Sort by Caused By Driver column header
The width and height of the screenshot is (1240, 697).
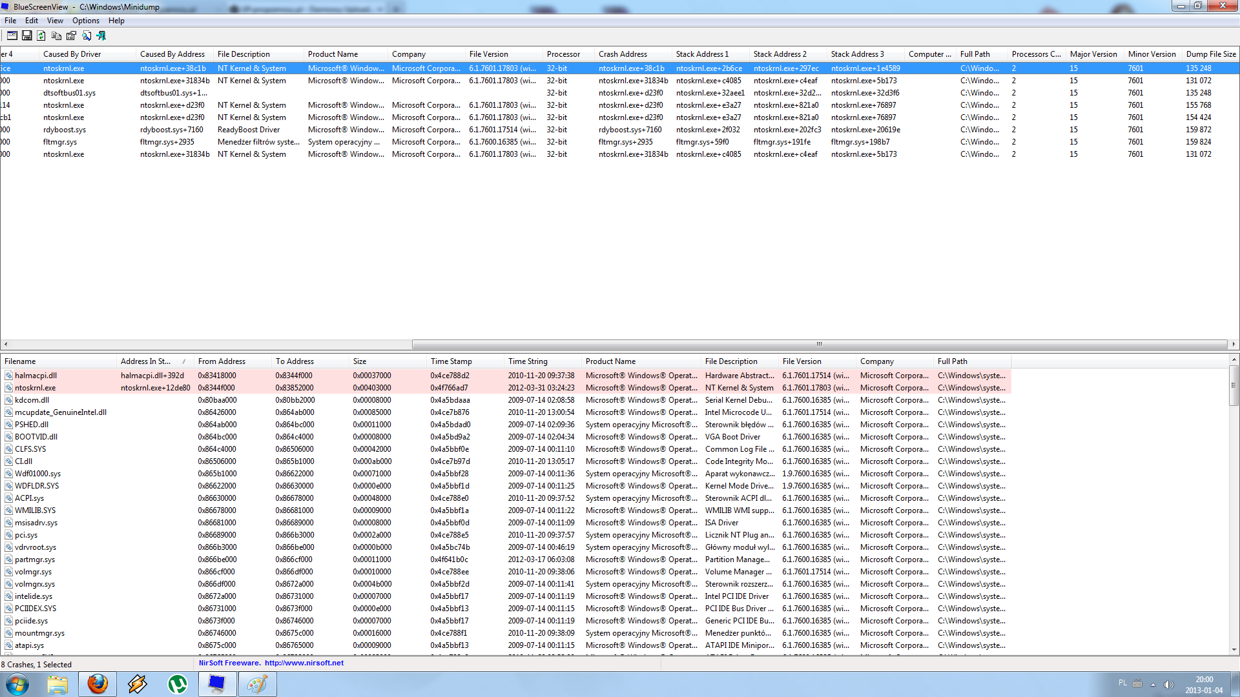(x=88, y=54)
